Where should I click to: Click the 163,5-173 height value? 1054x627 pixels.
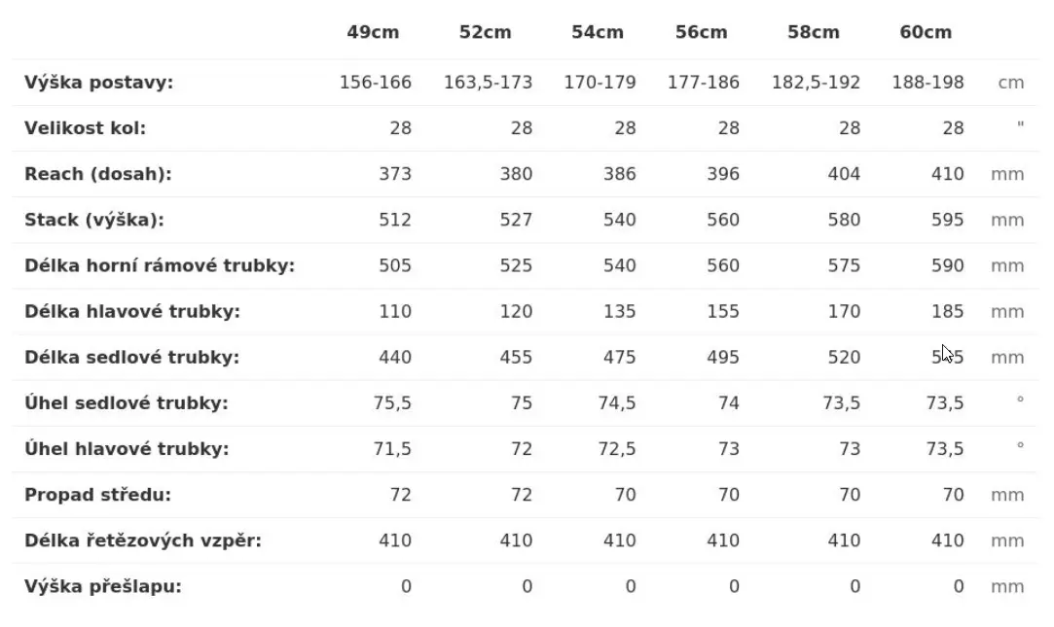tap(488, 82)
